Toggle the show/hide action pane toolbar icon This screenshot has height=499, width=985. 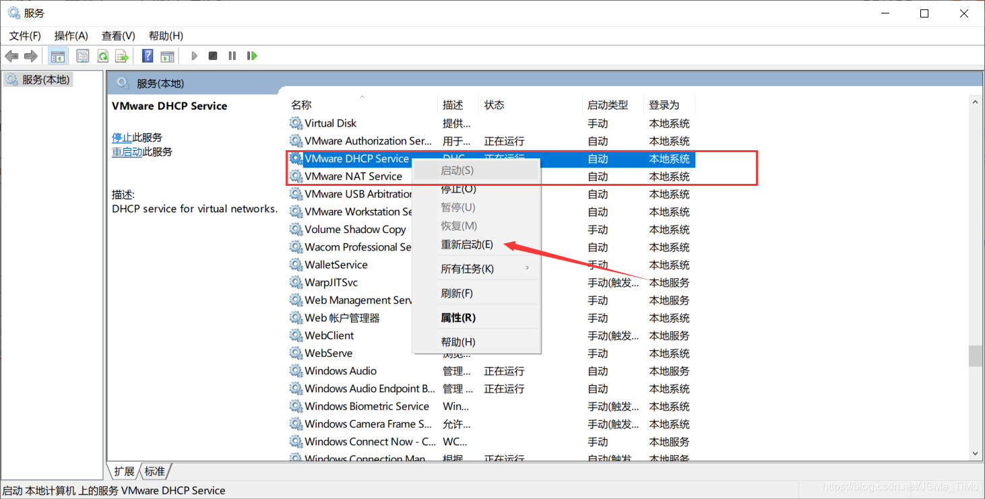(x=167, y=56)
